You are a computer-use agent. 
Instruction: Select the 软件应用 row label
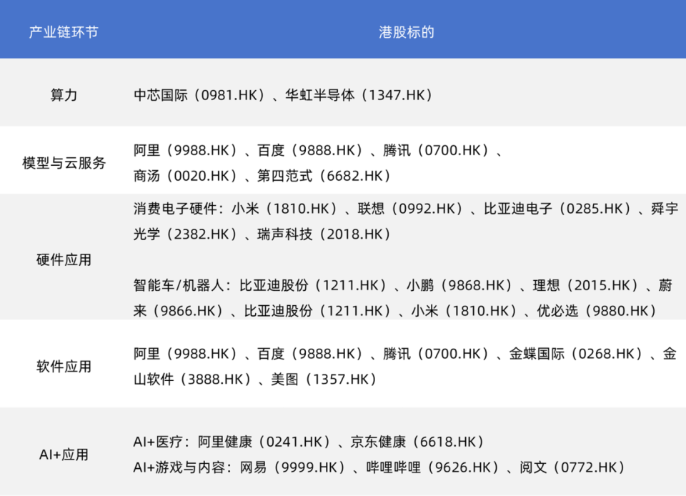click(x=64, y=366)
